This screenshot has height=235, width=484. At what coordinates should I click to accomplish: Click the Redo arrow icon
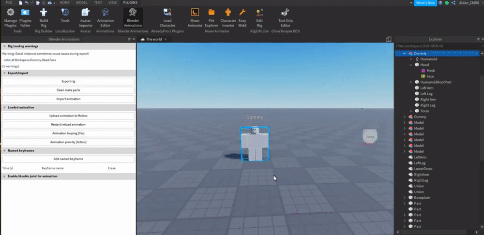[x=32, y=3]
